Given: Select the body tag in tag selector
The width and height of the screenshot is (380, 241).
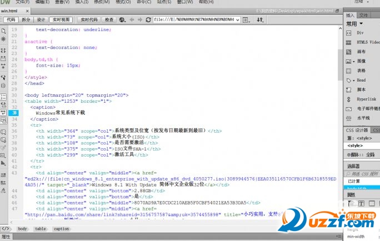Looking at the screenshot, I should (x=22, y=229).
